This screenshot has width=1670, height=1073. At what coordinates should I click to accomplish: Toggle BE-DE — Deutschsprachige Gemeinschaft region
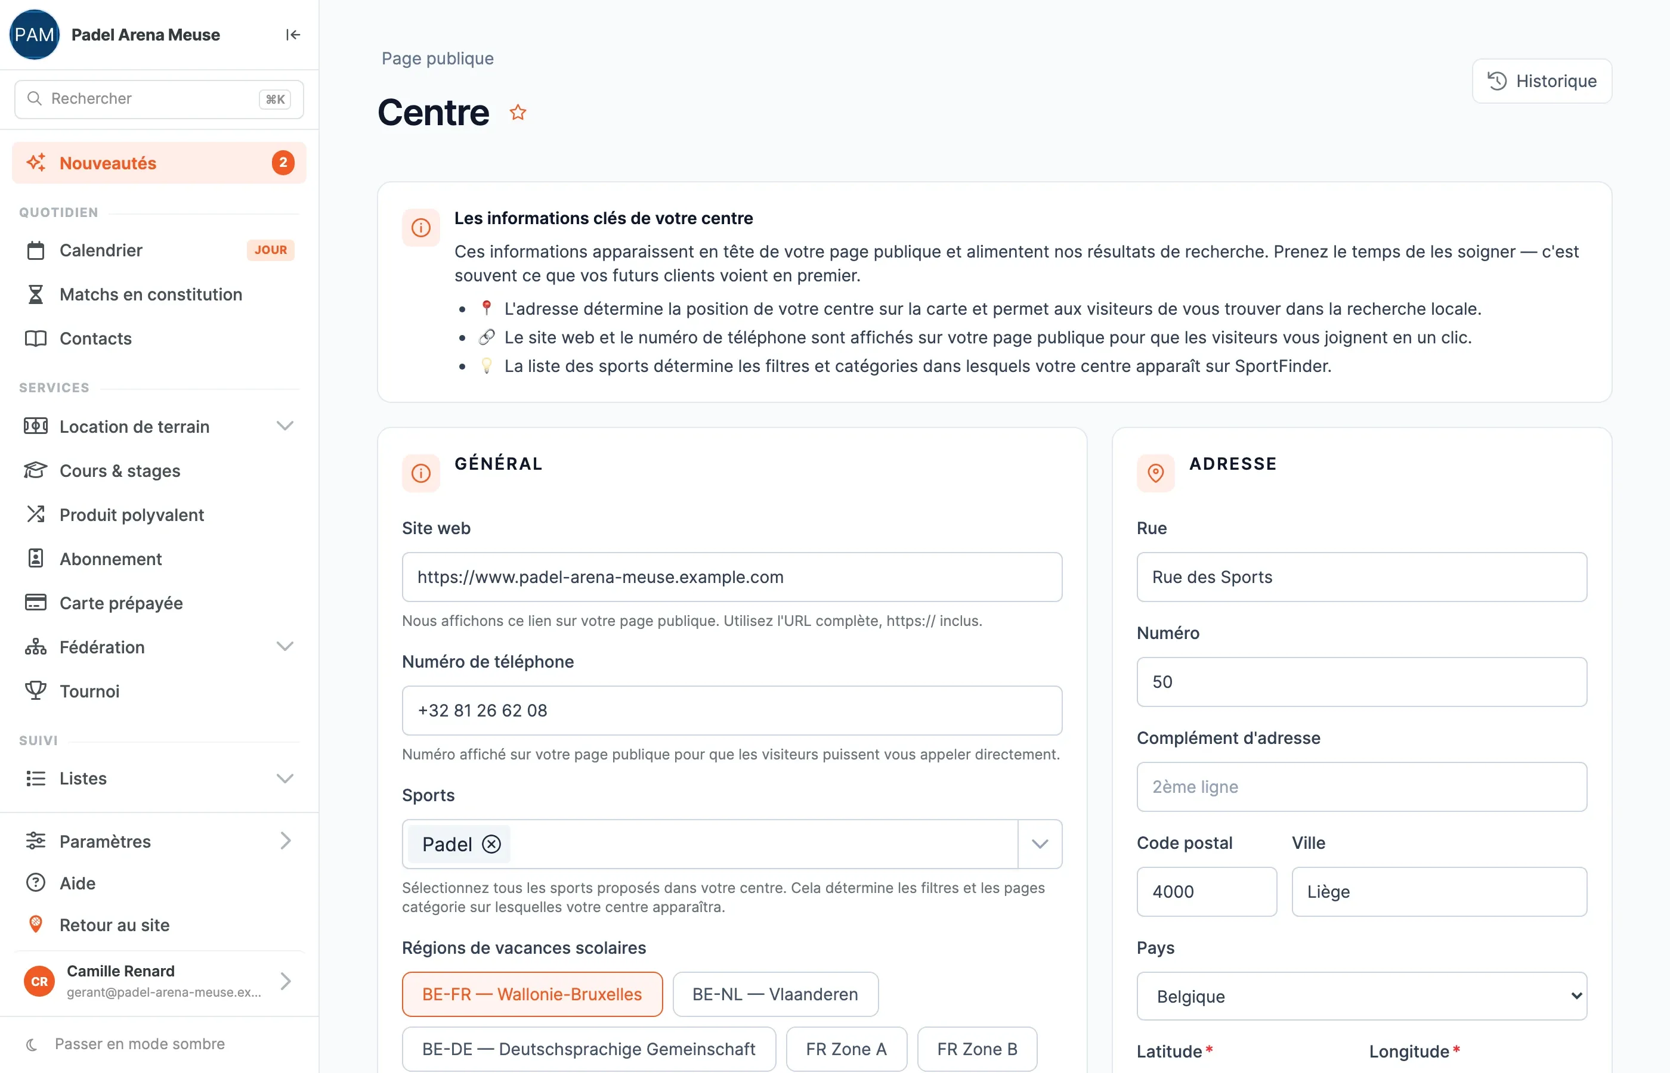[589, 1049]
